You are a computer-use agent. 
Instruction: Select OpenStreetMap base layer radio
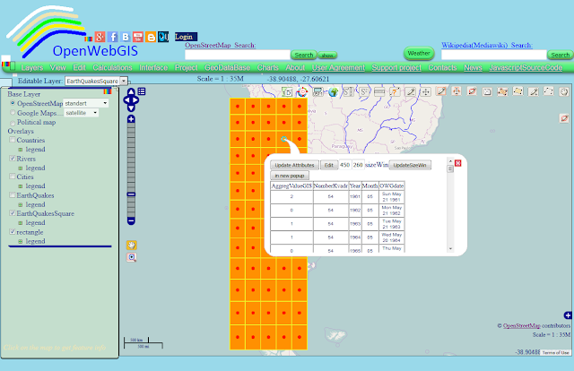[x=13, y=103]
